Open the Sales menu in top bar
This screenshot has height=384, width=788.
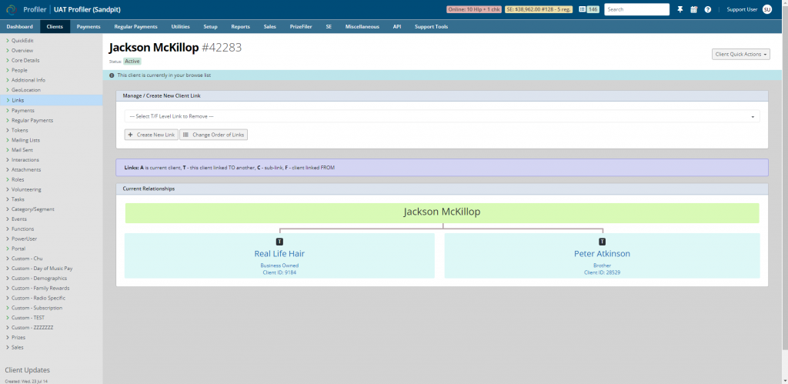(x=270, y=27)
